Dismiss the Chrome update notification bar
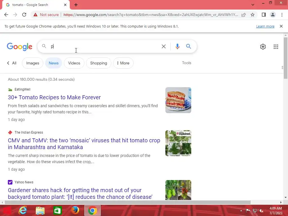288x216 pixels. click(x=281, y=26)
